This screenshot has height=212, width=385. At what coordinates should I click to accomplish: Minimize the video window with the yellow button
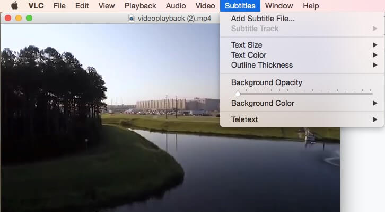[19, 18]
